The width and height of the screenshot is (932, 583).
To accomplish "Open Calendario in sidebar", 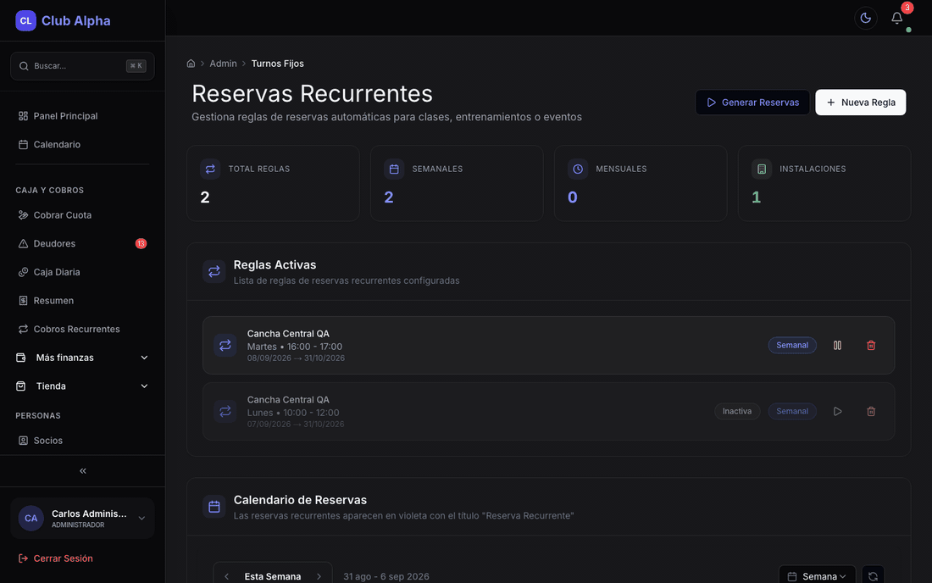I will (x=83, y=144).
